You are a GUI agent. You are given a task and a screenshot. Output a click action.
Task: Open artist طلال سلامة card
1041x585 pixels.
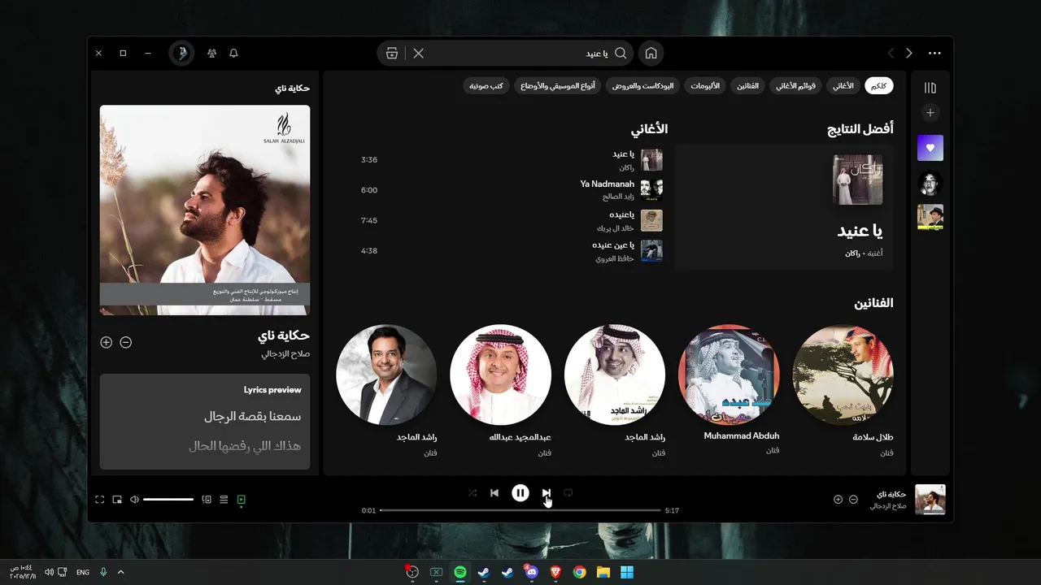843,392
